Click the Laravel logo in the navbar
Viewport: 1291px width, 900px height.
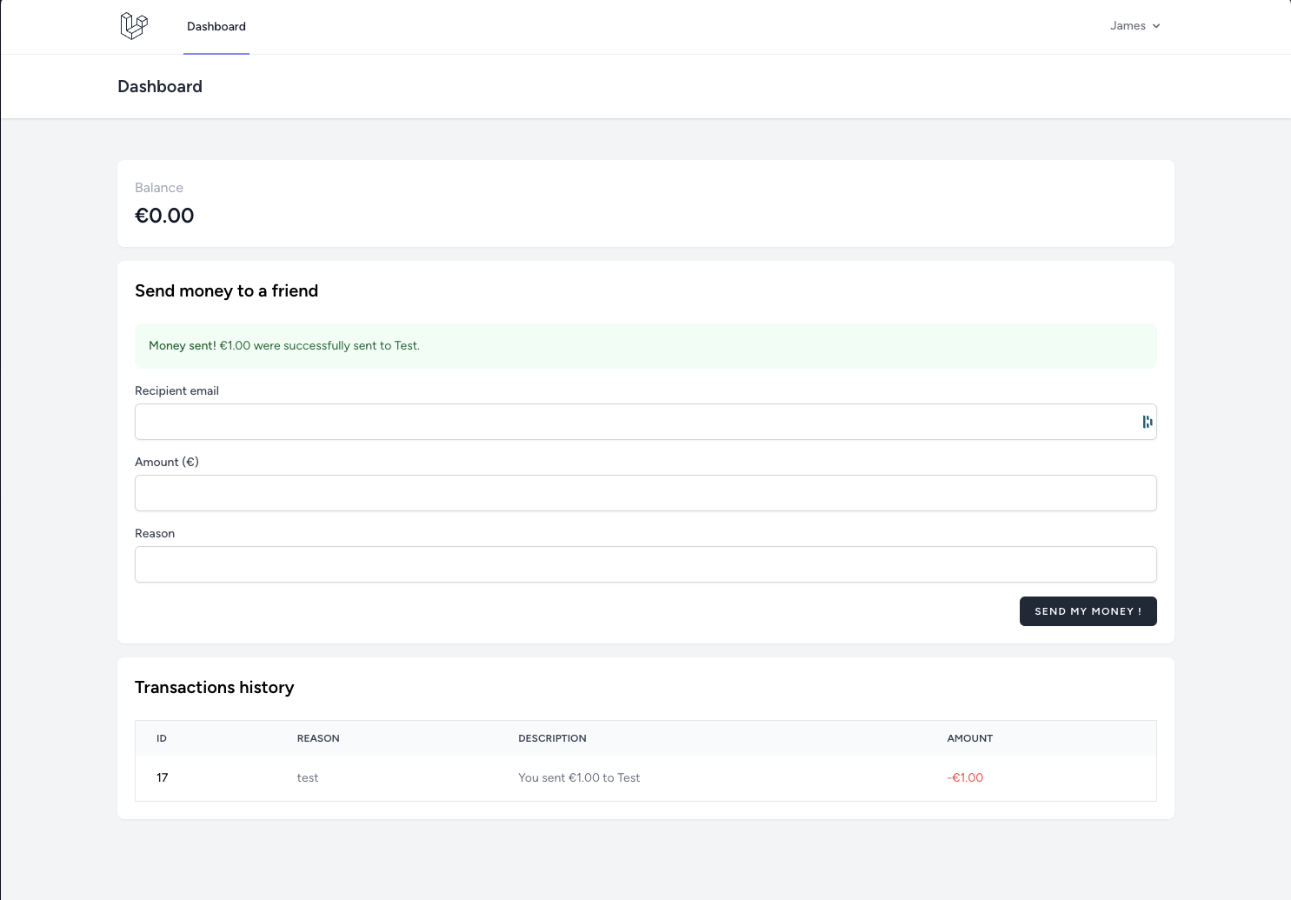(134, 26)
